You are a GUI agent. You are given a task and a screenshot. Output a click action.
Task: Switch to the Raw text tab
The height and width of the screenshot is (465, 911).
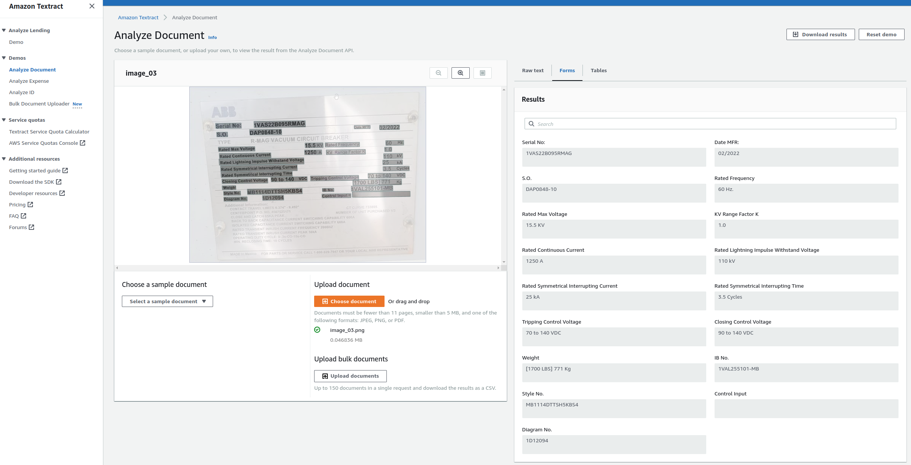click(533, 70)
